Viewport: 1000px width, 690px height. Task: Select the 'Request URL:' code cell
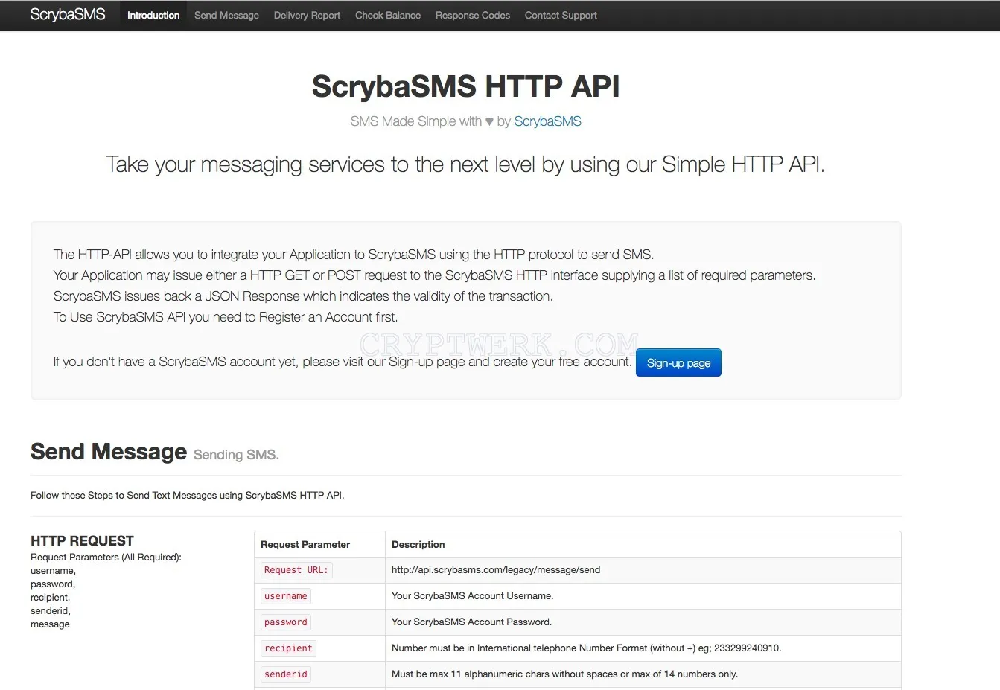pyautogui.click(x=296, y=570)
